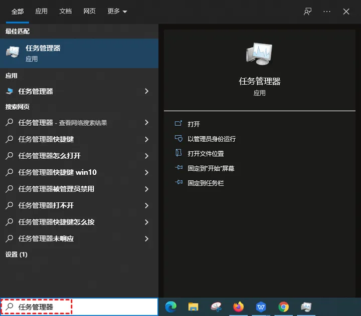Viewport: 361px width, 316px height.
Task: Select the best match 任务管理器 result
Action: click(x=79, y=53)
